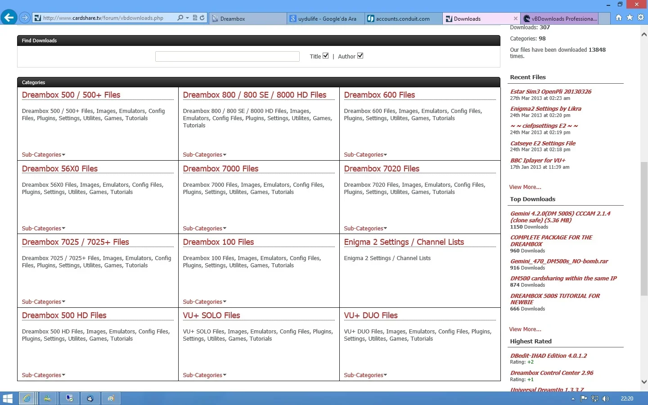Click the empty new-tab button after last tab
648x405 pixels.
point(604,18)
